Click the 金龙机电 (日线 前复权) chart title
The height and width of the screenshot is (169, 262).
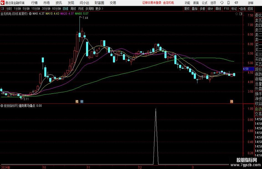pyautogui.click(x=14, y=14)
